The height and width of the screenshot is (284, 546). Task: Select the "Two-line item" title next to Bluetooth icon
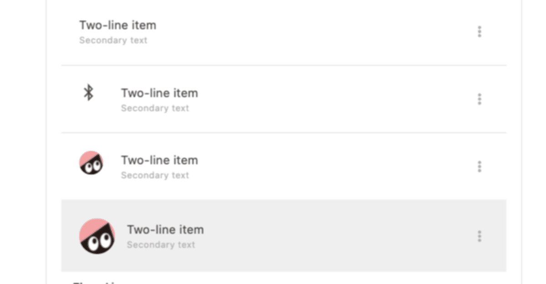point(159,93)
